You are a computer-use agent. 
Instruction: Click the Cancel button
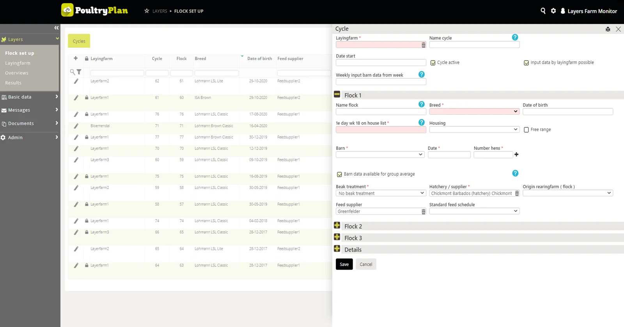point(365,265)
